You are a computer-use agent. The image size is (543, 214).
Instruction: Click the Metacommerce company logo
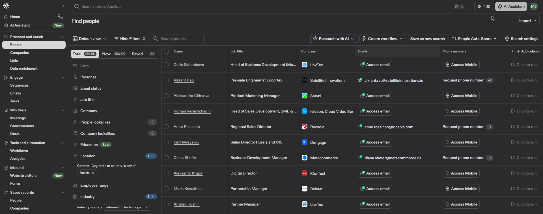(305, 158)
